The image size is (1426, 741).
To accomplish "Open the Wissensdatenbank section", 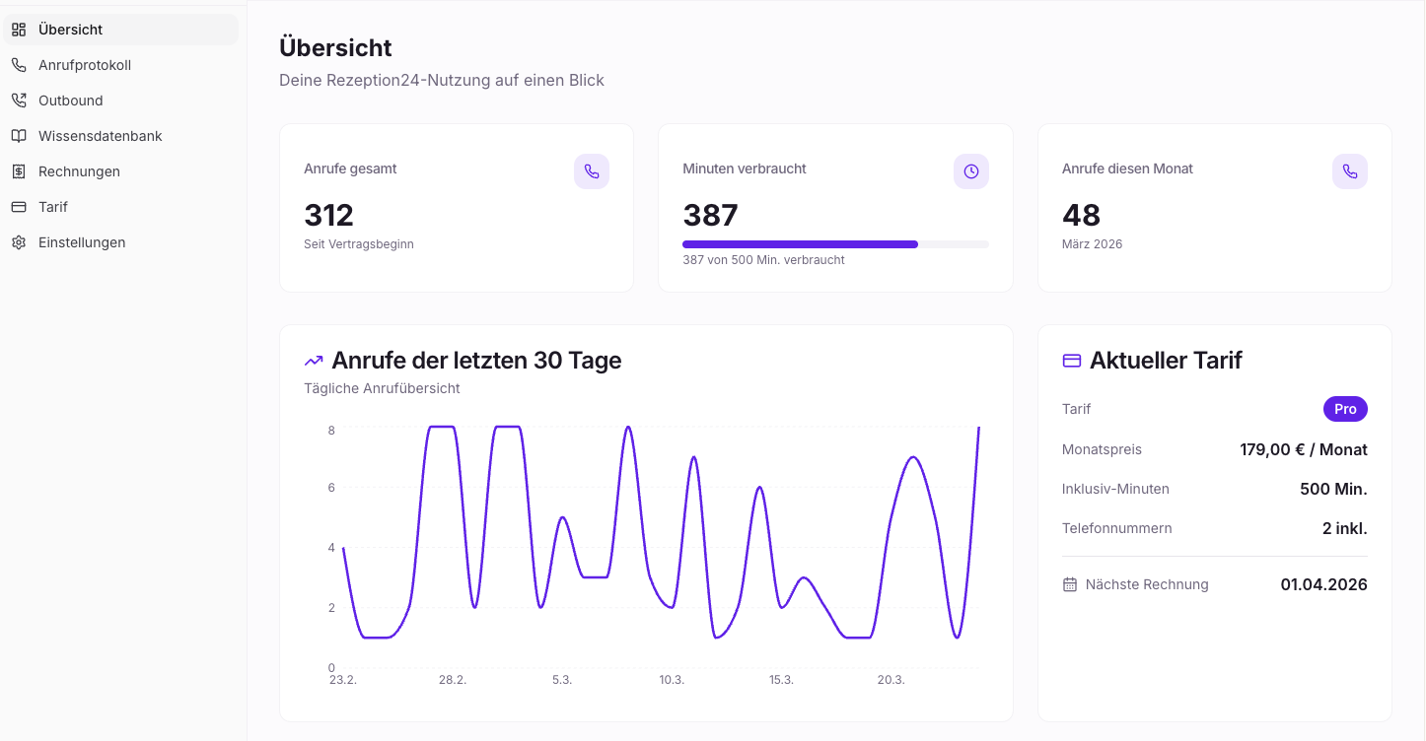I will [120, 136].
